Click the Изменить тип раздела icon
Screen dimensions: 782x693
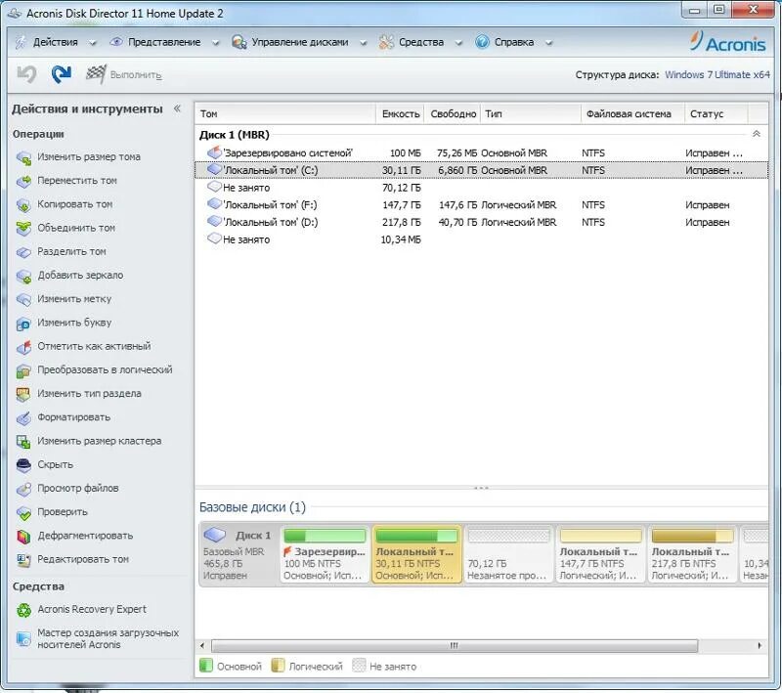[23, 394]
